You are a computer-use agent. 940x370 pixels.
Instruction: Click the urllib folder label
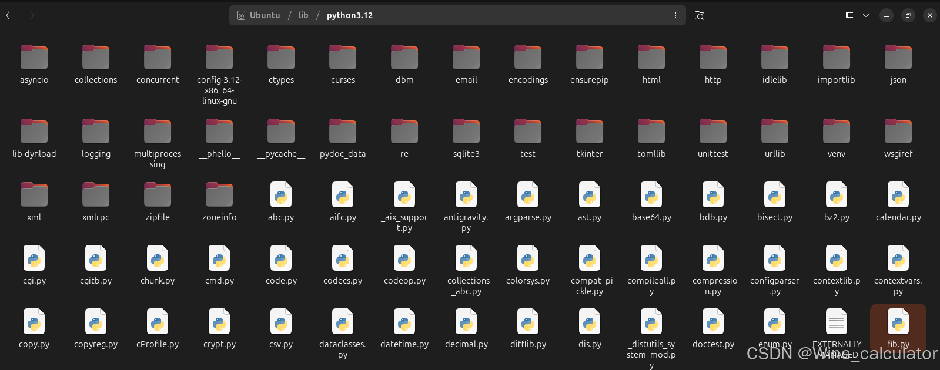[775, 154]
